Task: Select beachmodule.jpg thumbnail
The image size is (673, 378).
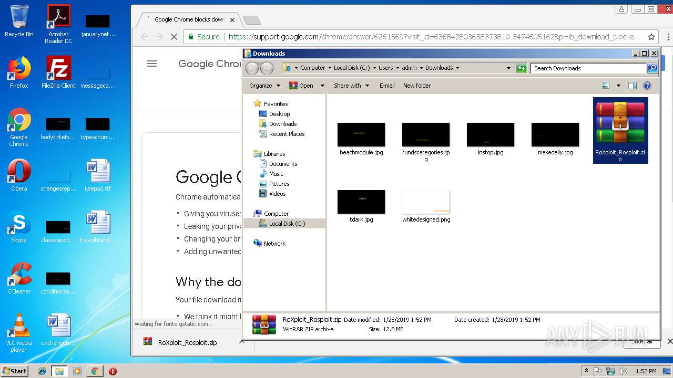Action: point(361,139)
